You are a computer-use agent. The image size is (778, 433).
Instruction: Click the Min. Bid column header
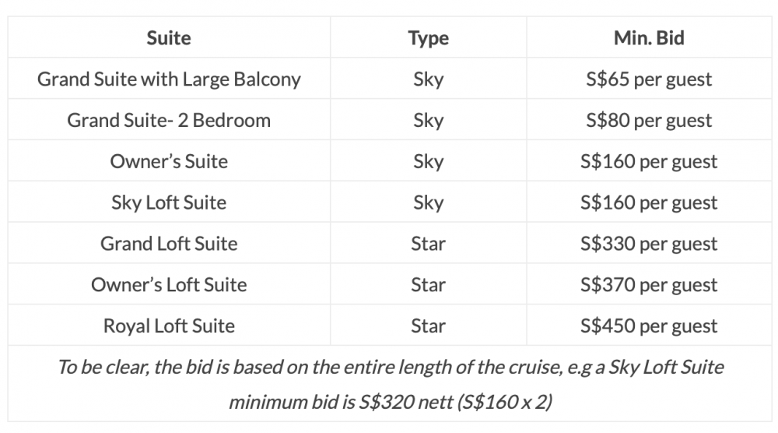(649, 37)
